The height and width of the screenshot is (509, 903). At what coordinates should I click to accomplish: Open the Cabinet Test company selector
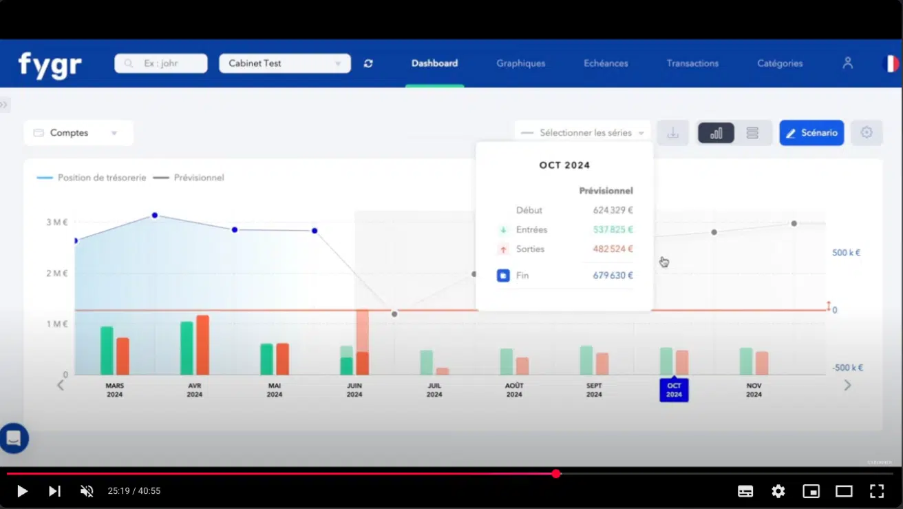tap(284, 63)
